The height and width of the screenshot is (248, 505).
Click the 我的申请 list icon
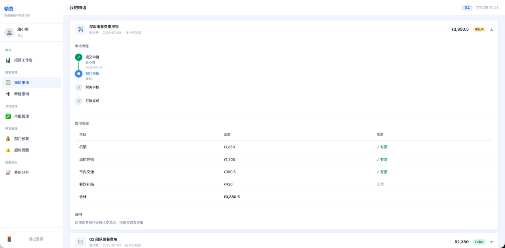pos(8,83)
